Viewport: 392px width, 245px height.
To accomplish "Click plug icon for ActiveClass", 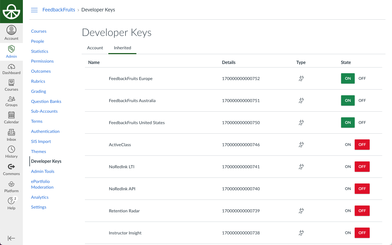I will pos(301,145).
